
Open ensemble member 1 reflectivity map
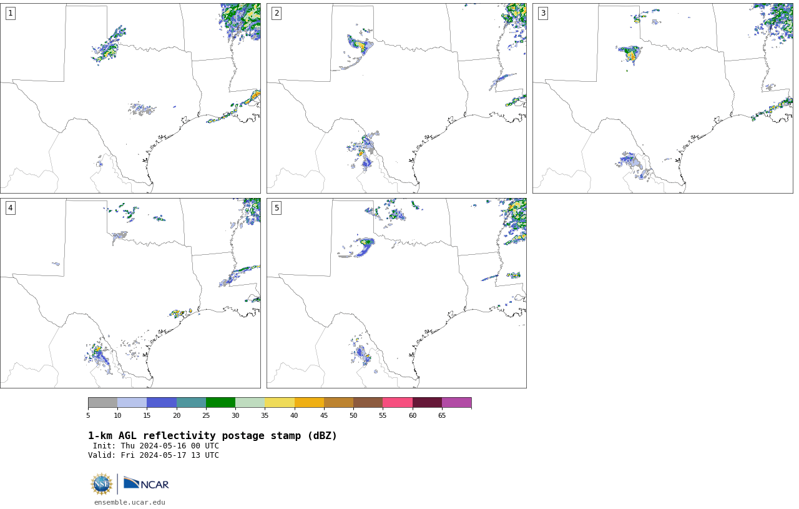pyautogui.click(x=130, y=98)
